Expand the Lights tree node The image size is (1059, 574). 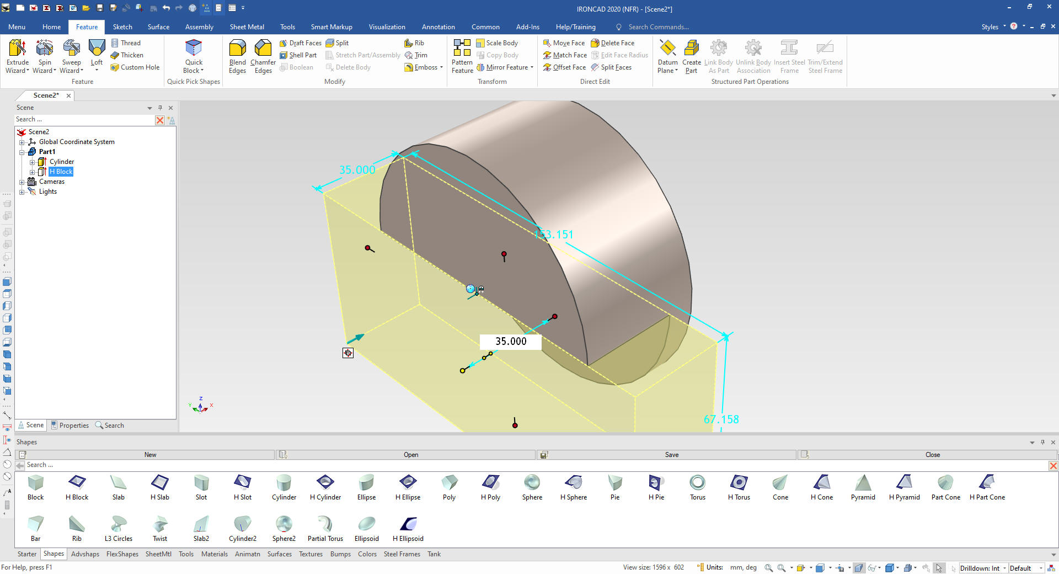pos(22,192)
